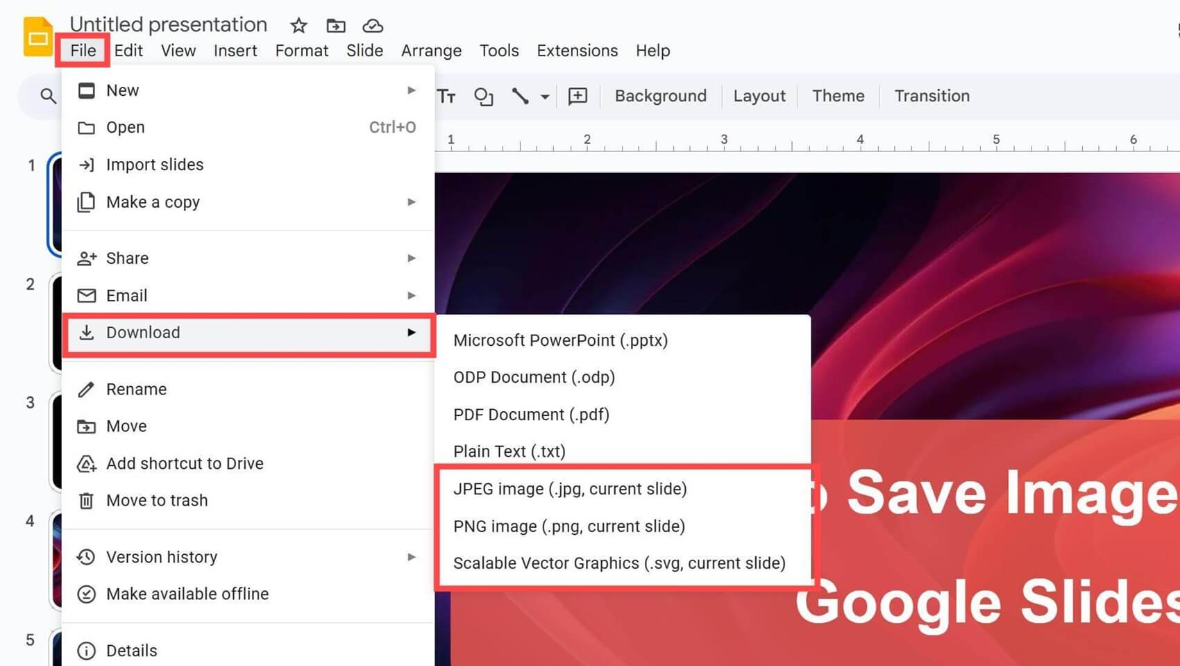Viewport: 1180px width, 666px height.
Task: Click the Version history clock icon
Action: 86,557
